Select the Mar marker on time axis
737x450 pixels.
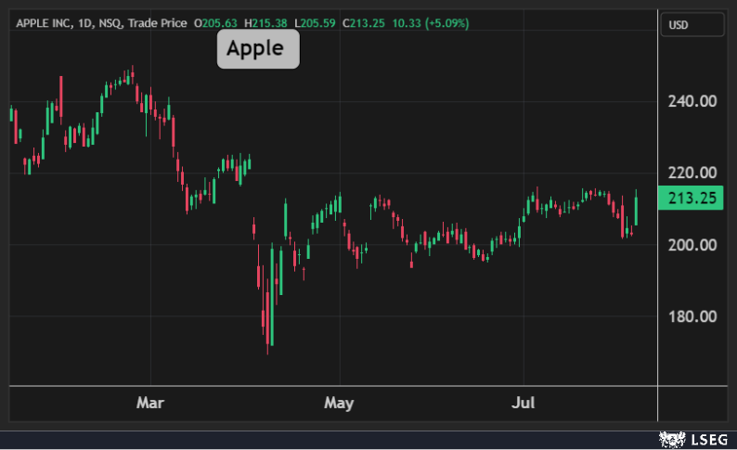pyautogui.click(x=149, y=403)
